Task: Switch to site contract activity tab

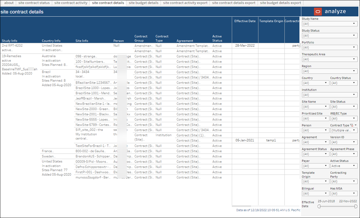Action: point(71,3)
